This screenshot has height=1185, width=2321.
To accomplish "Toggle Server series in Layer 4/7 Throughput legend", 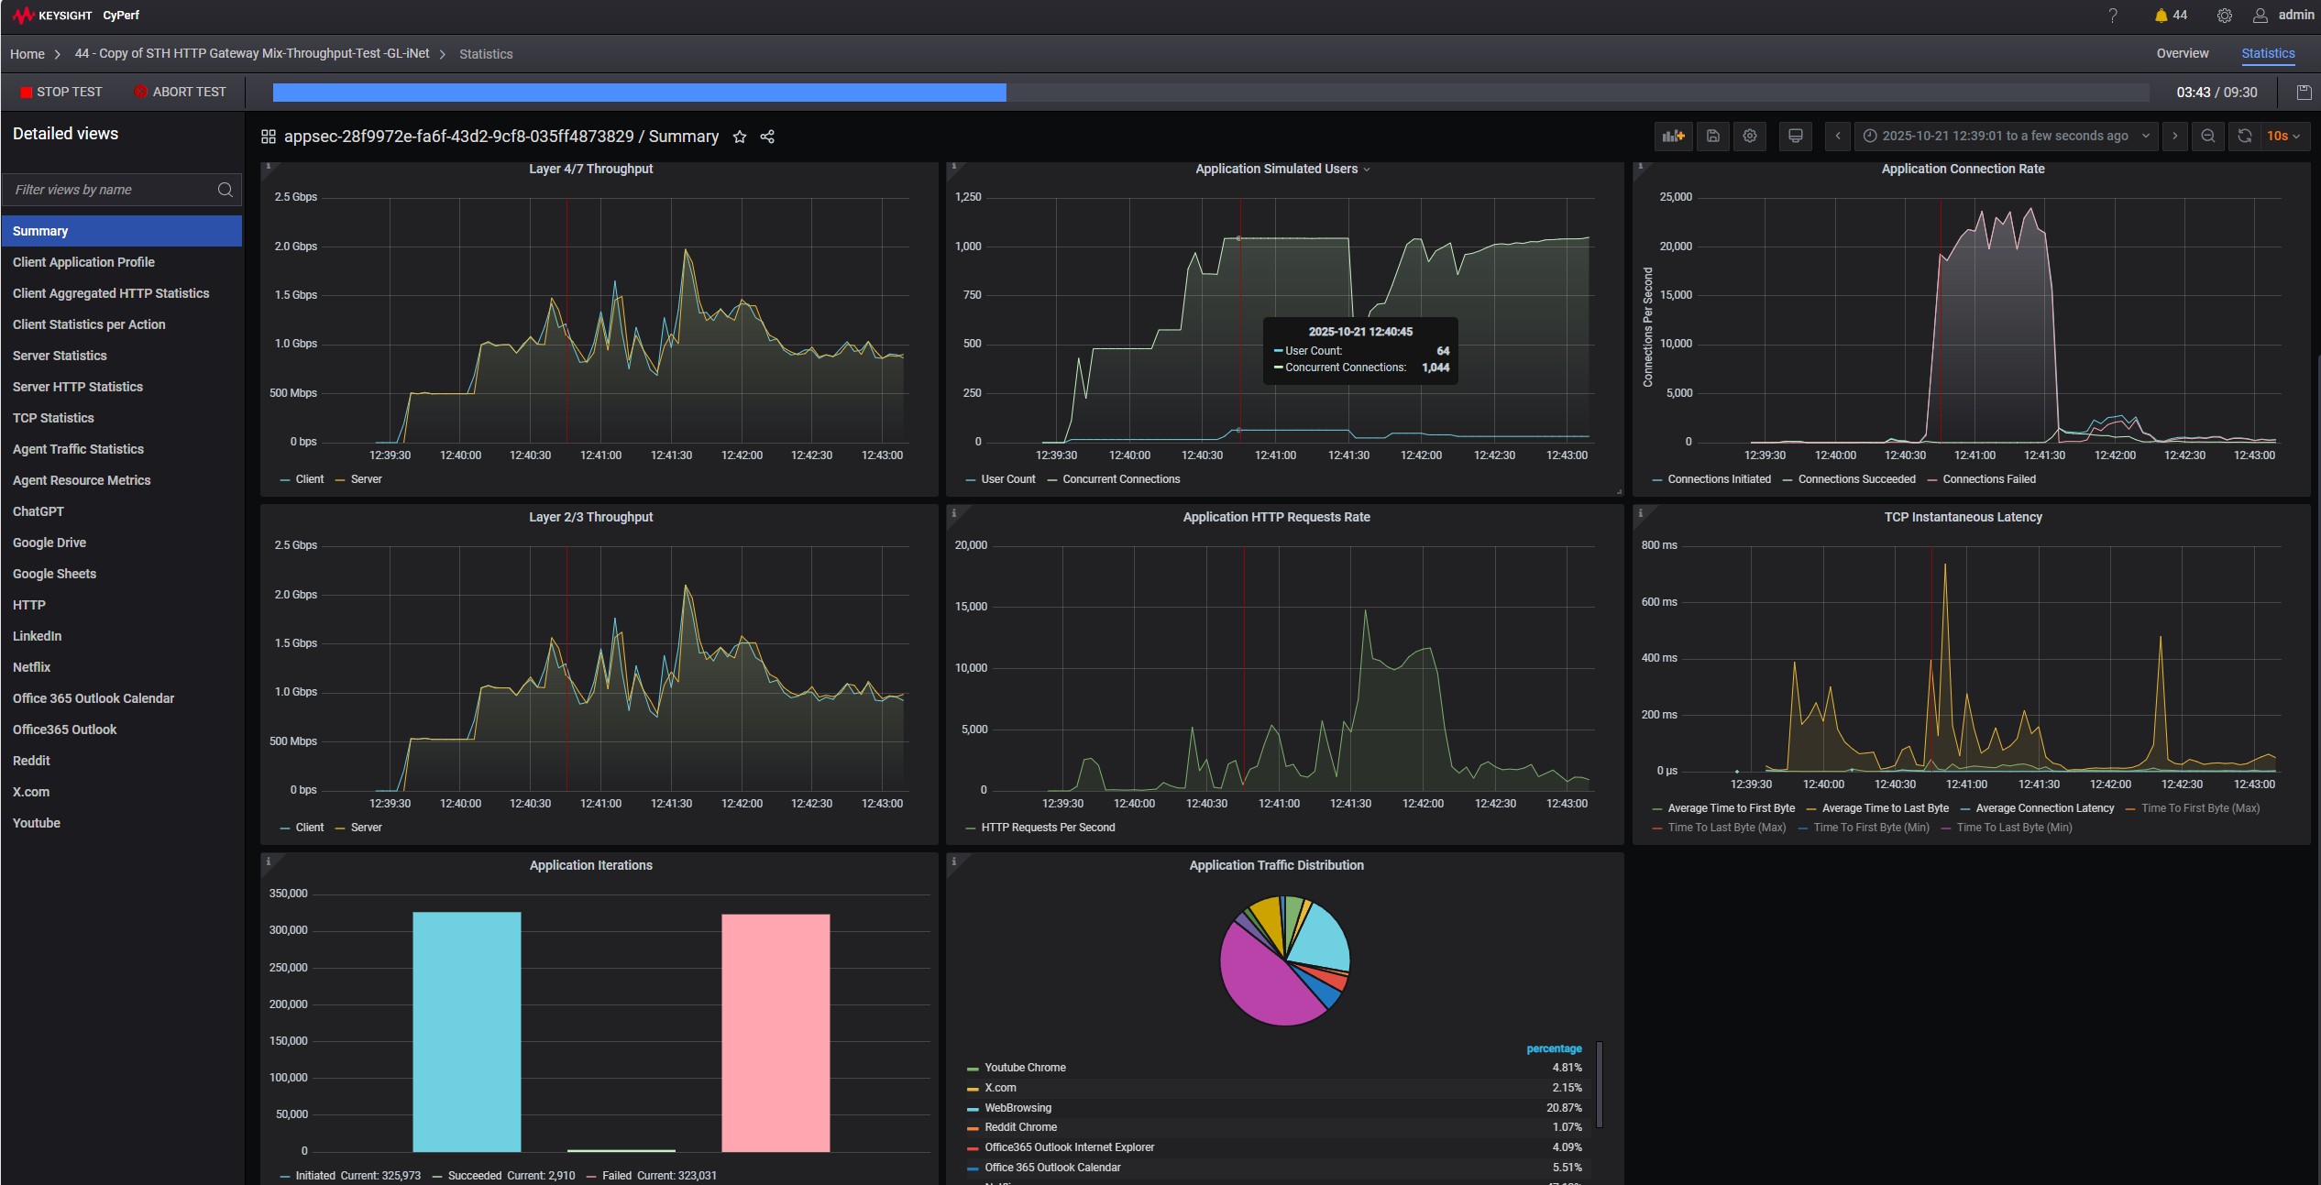I will tap(366, 479).
